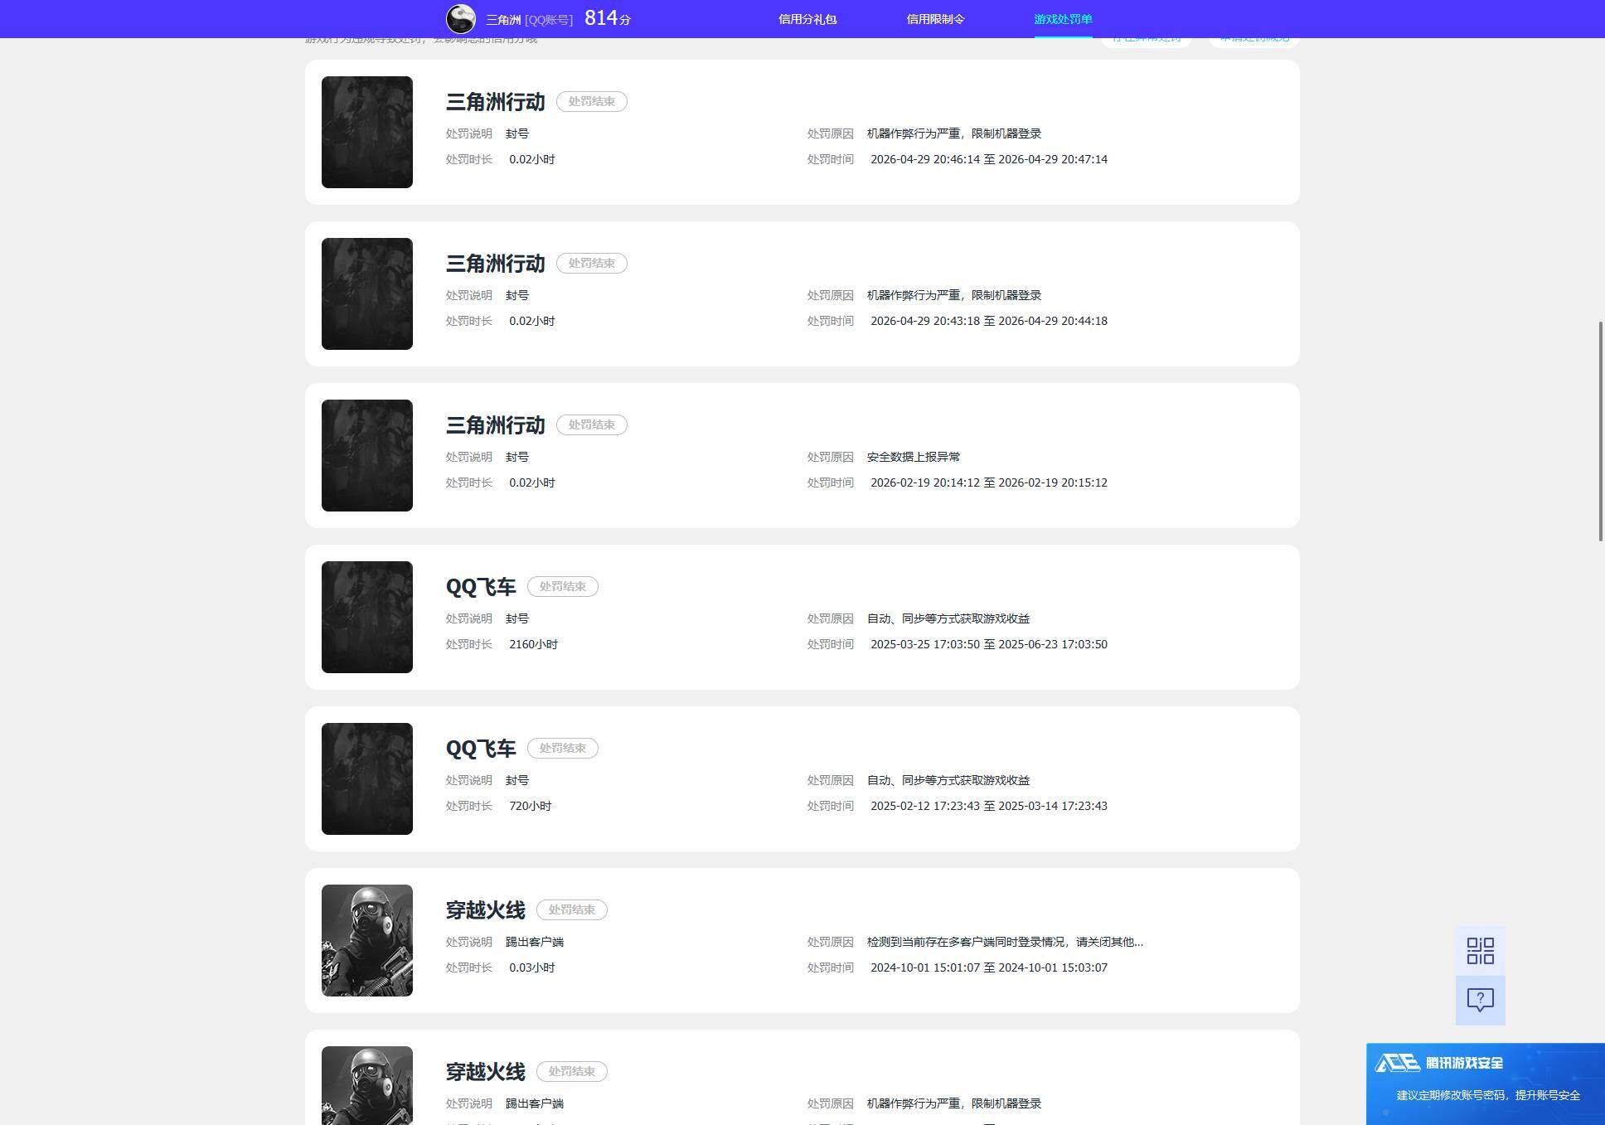Click the 三角洲 [QQ账号] account name
1605x1125 pixels.
tap(529, 20)
